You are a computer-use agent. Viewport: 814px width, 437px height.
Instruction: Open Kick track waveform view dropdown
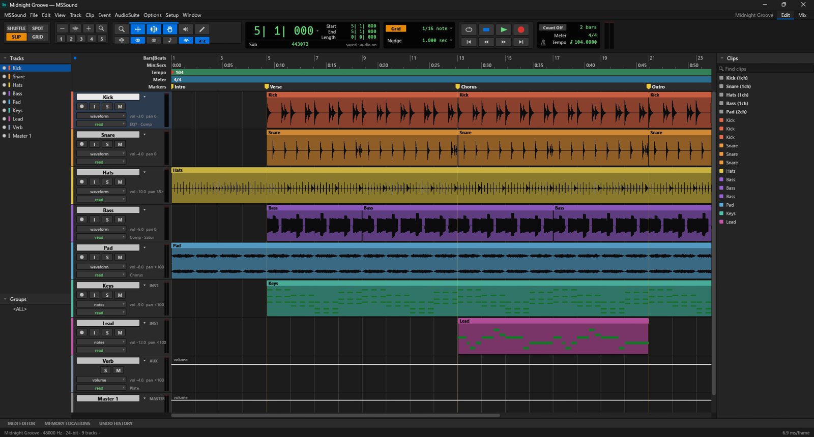click(x=101, y=116)
